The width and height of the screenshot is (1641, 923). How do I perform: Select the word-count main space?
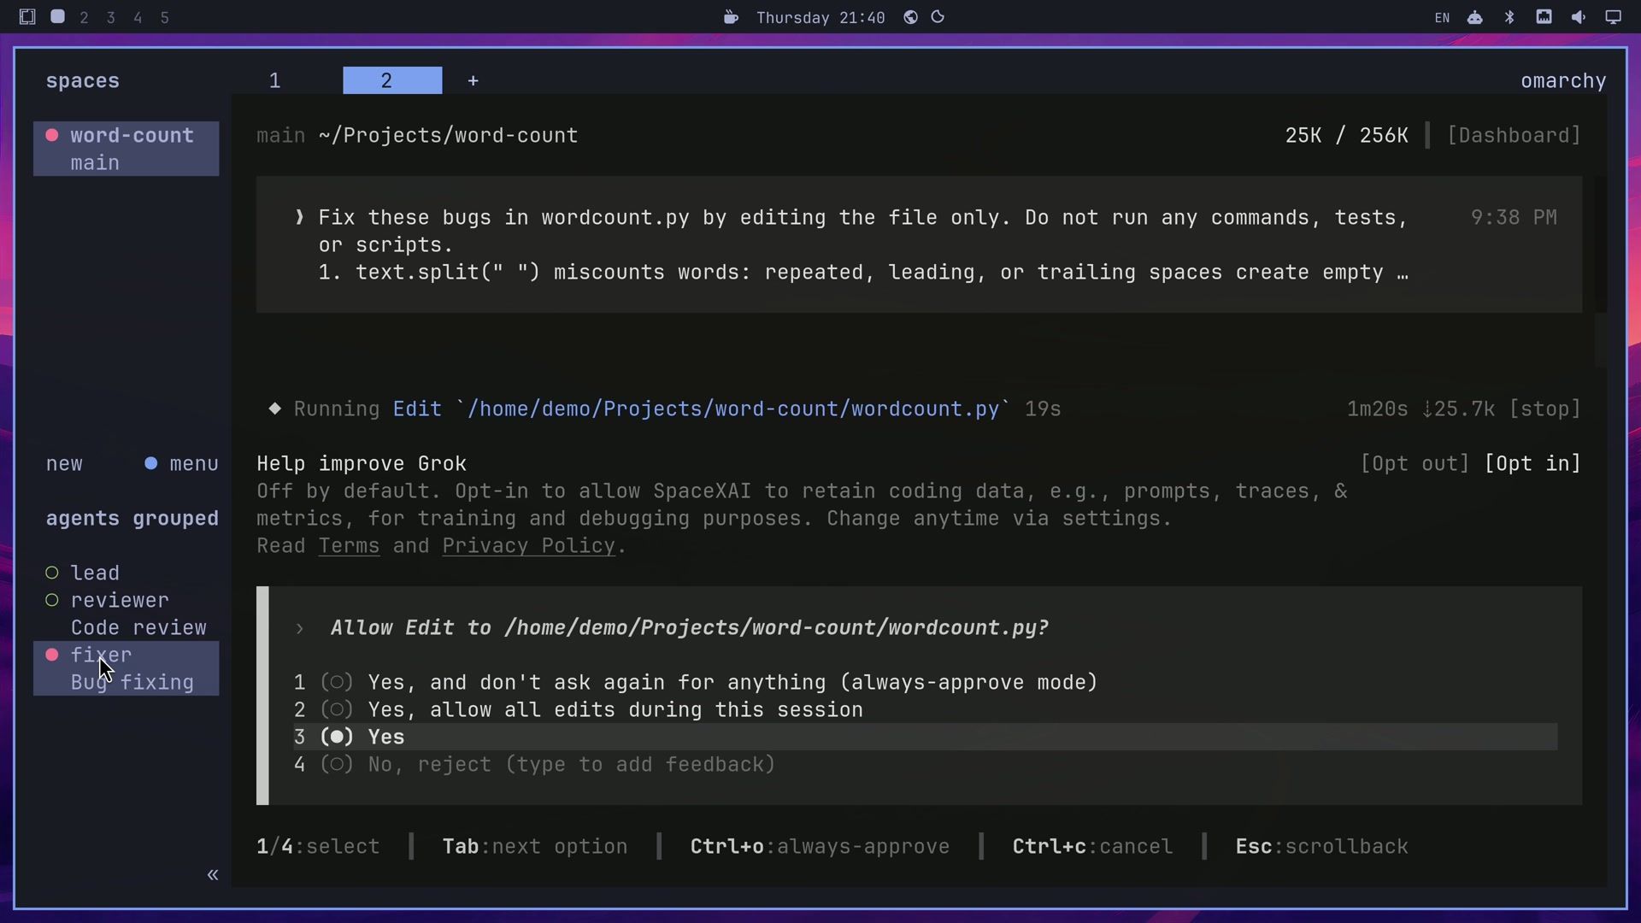click(x=126, y=149)
